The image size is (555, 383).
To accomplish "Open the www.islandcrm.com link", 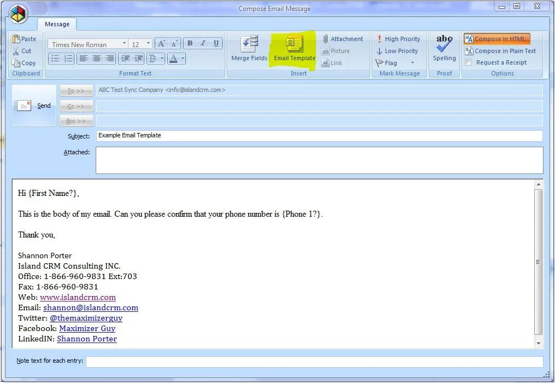I will click(78, 297).
